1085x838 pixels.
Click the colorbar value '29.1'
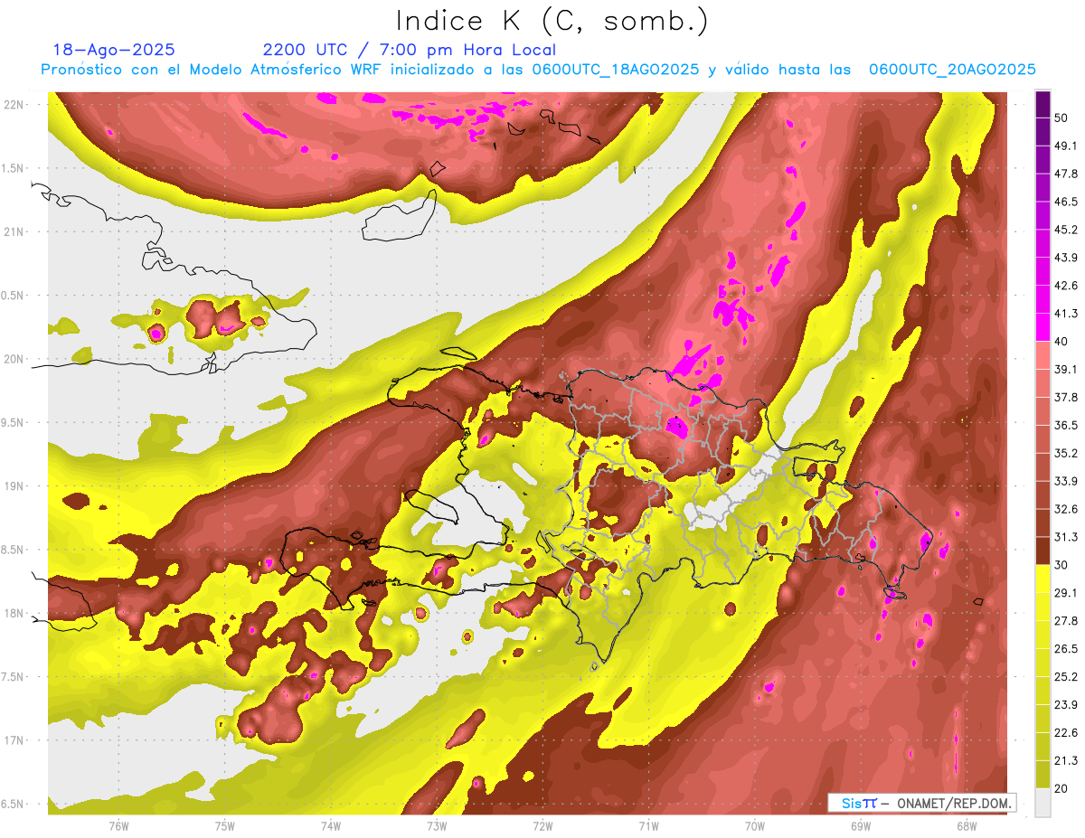tap(1066, 592)
